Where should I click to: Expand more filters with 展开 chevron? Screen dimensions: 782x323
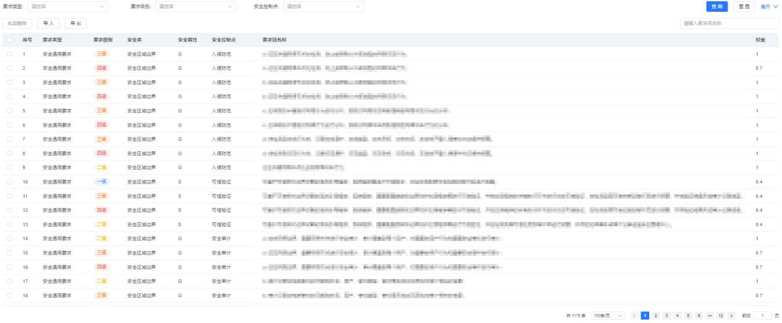(770, 6)
